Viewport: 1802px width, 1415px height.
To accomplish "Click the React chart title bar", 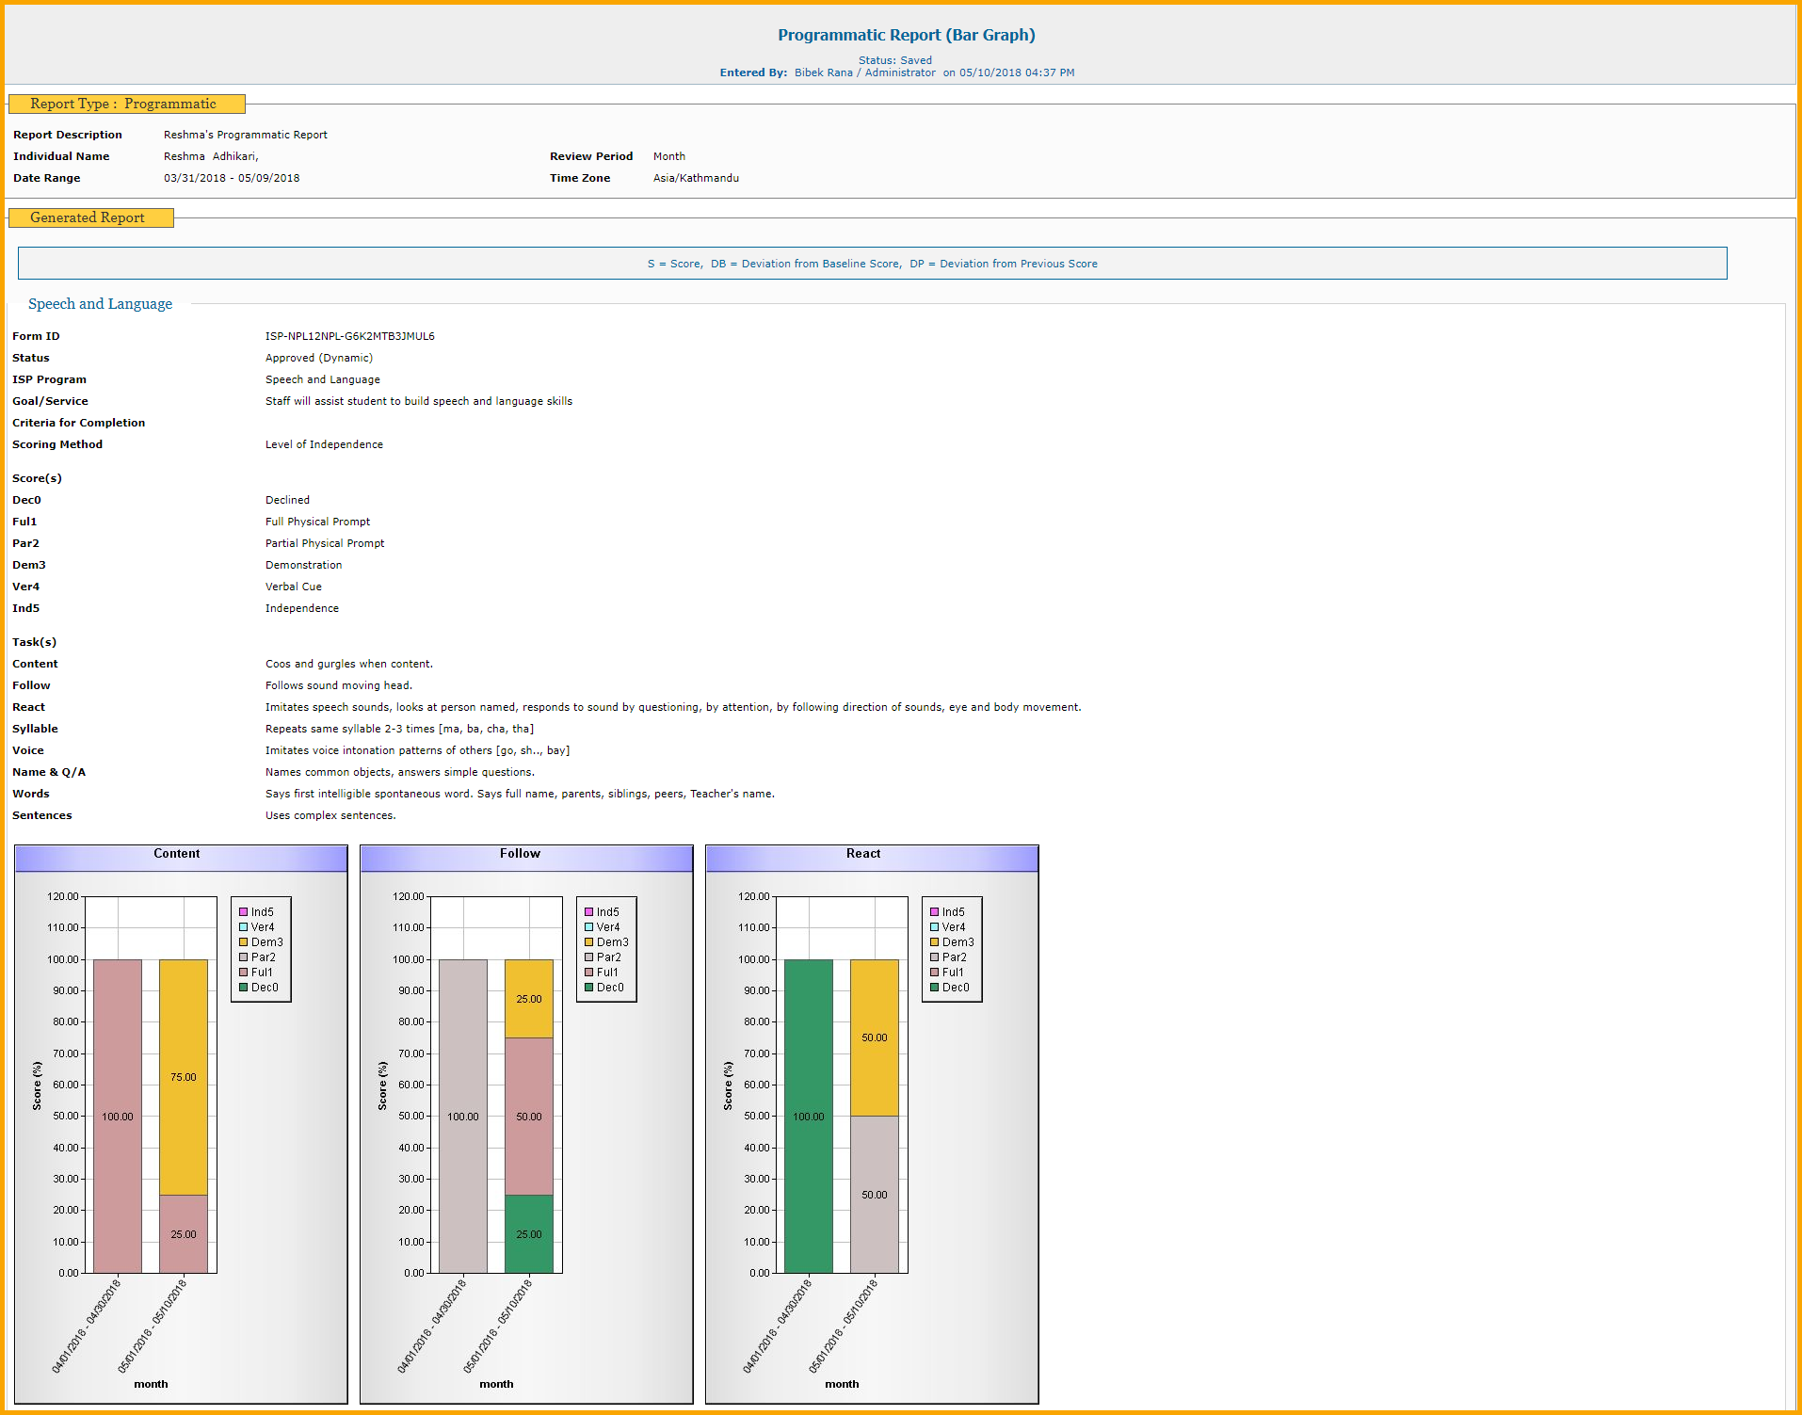I will [x=872, y=858].
